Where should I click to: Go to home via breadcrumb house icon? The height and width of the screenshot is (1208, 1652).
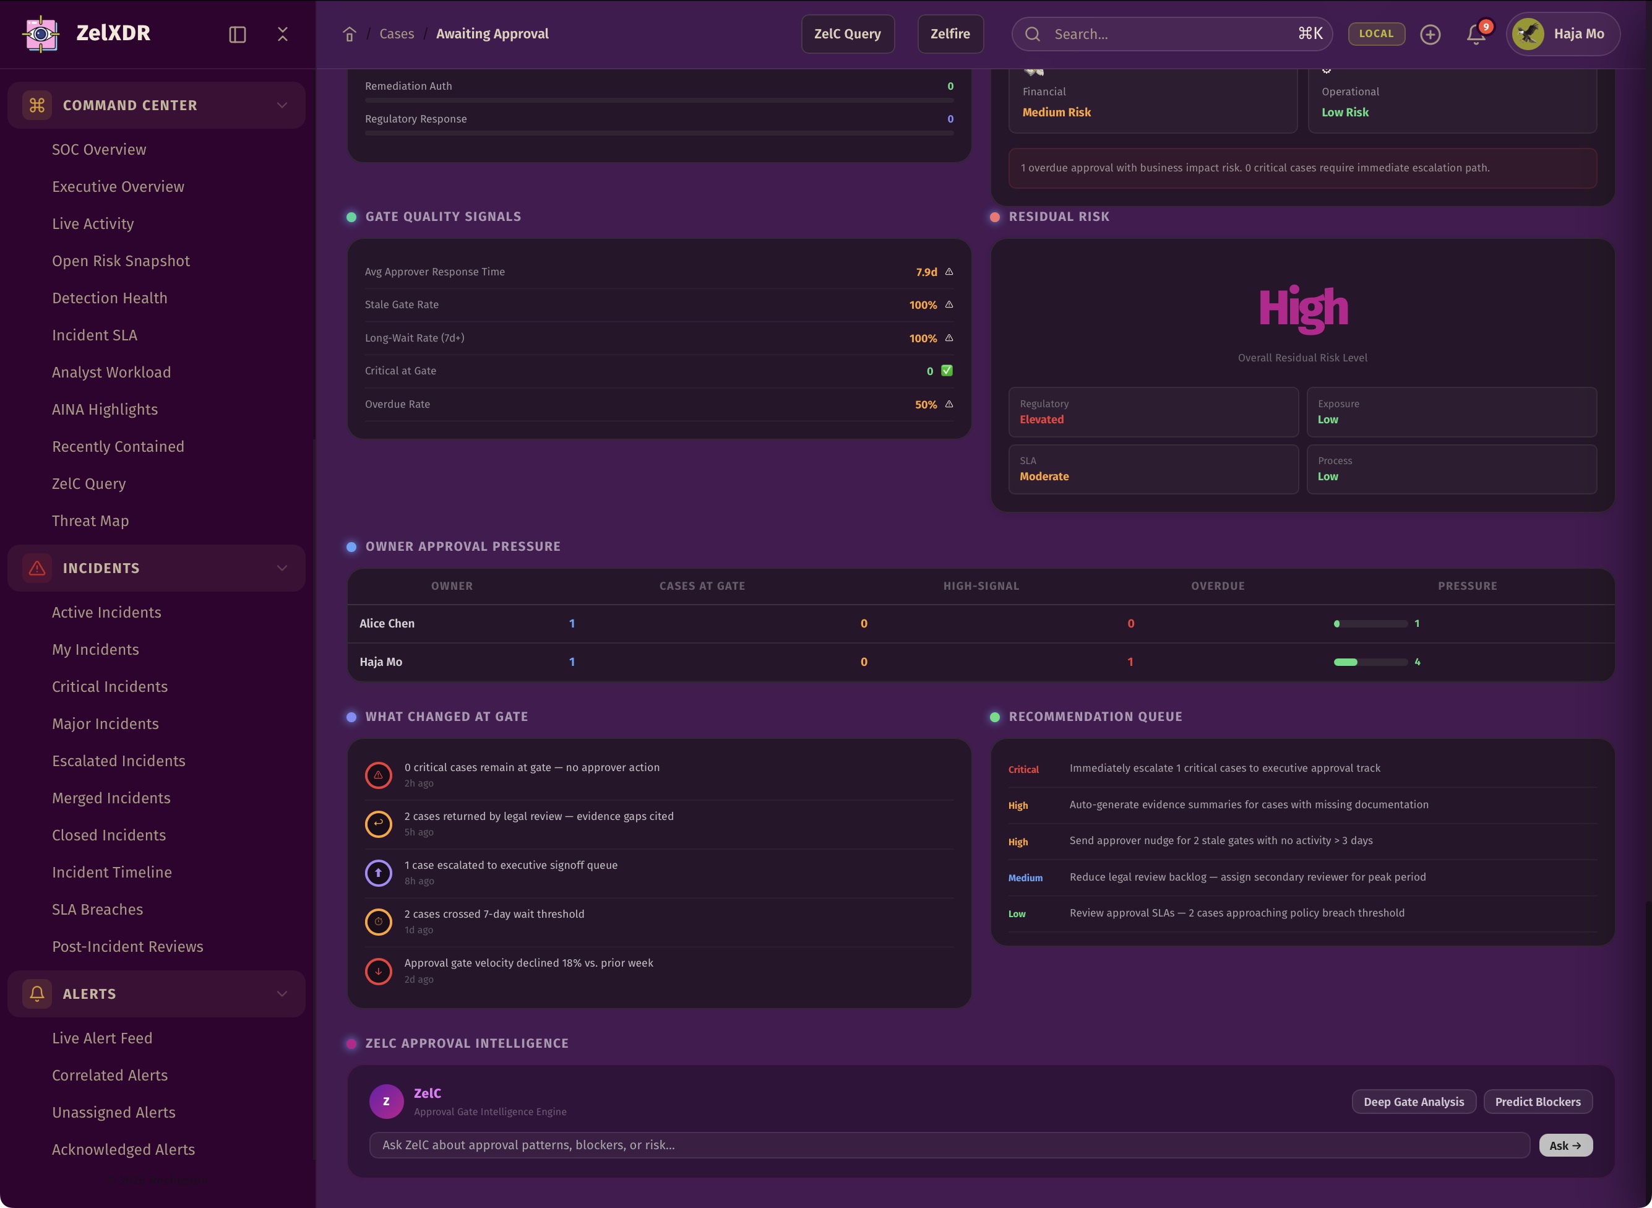coord(350,35)
